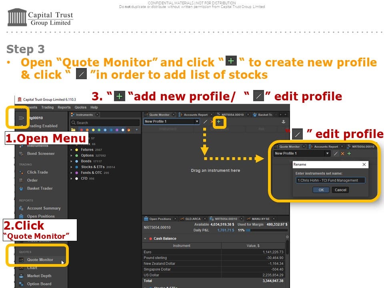Toggle the yellow dot Futures filter
The height and width of the screenshot is (288, 384).
pos(93,130)
